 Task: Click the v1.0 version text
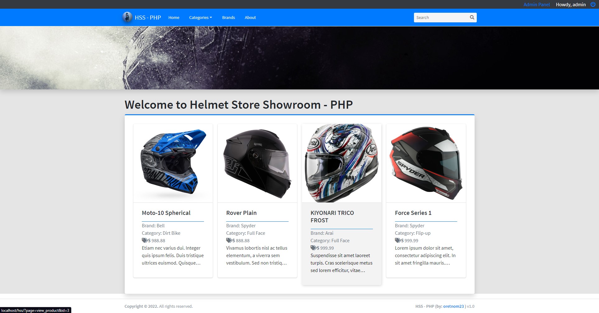[471, 306]
